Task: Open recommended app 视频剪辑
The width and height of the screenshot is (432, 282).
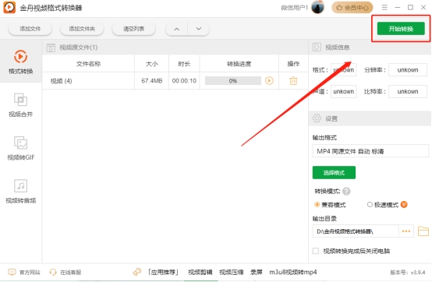Action: [200, 272]
